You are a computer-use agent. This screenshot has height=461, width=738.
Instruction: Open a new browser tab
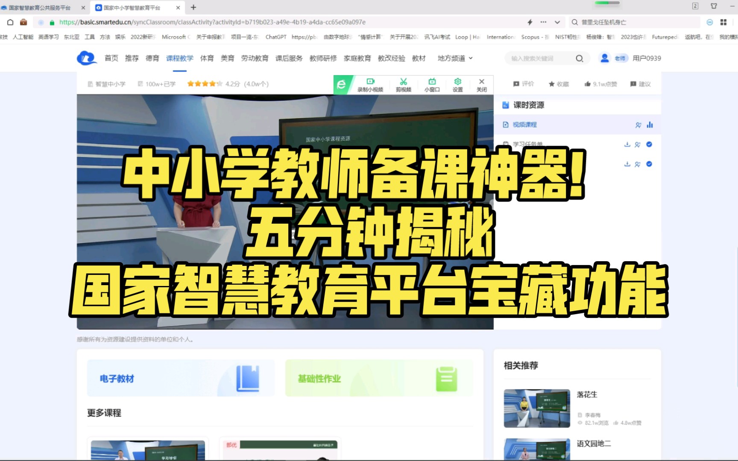click(193, 7)
